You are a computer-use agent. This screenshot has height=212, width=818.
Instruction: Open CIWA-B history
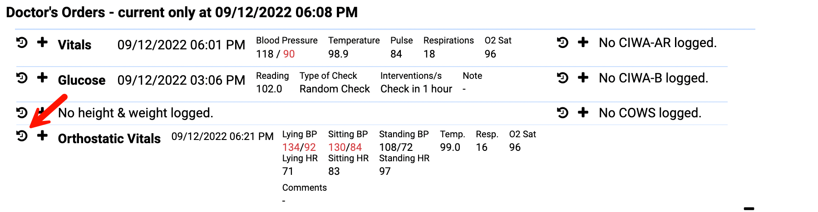pyautogui.click(x=562, y=78)
